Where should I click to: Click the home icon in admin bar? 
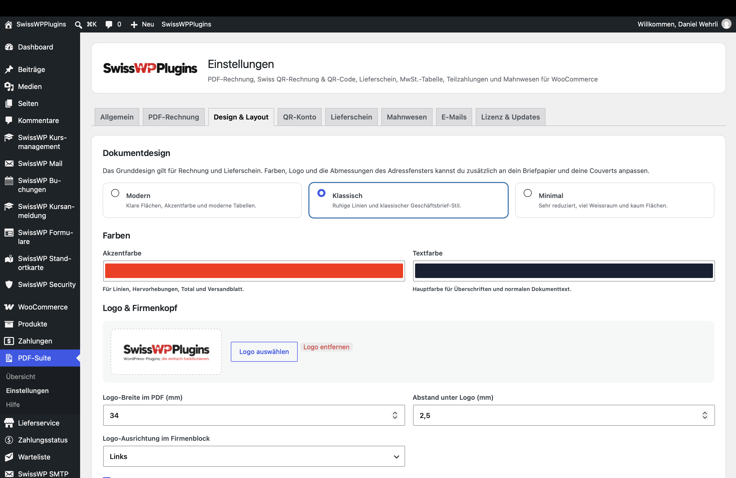click(x=8, y=24)
